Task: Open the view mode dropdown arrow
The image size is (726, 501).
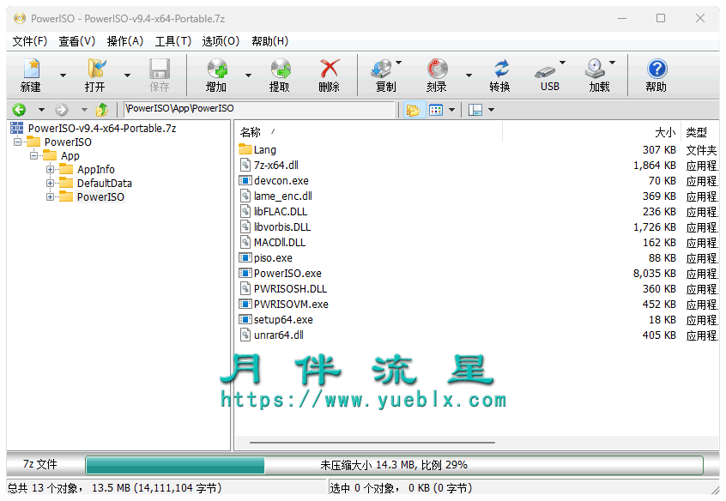Action: pyautogui.click(x=451, y=110)
